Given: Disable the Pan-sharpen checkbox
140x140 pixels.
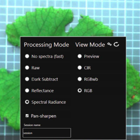Looking at the screenshot, I should click(27, 116).
